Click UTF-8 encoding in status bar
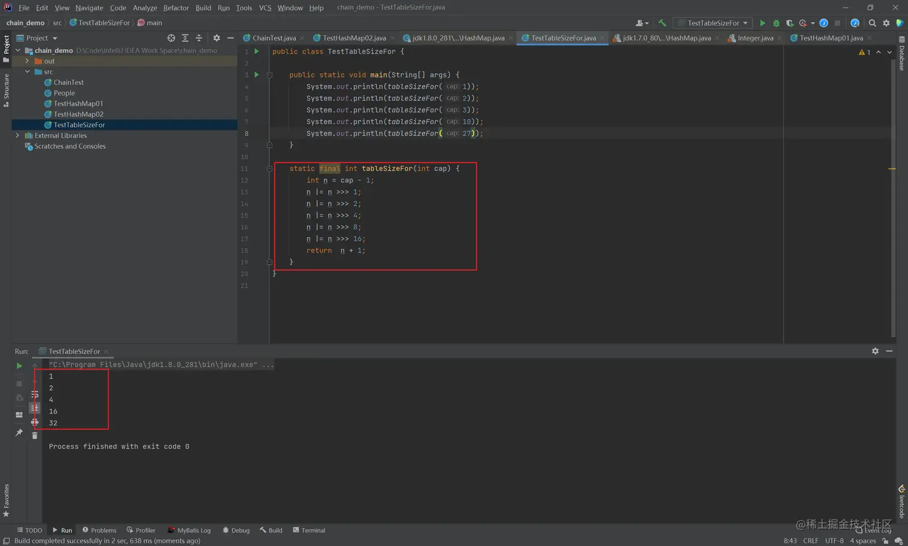 [x=834, y=541]
